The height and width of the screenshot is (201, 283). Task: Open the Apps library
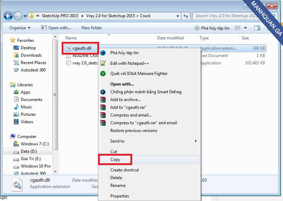click(x=22, y=92)
